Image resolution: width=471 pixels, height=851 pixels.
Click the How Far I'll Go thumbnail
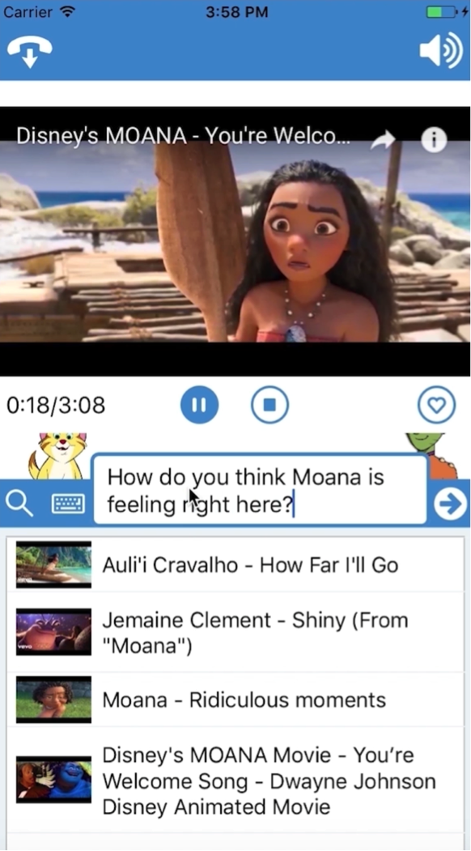click(x=53, y=564)
